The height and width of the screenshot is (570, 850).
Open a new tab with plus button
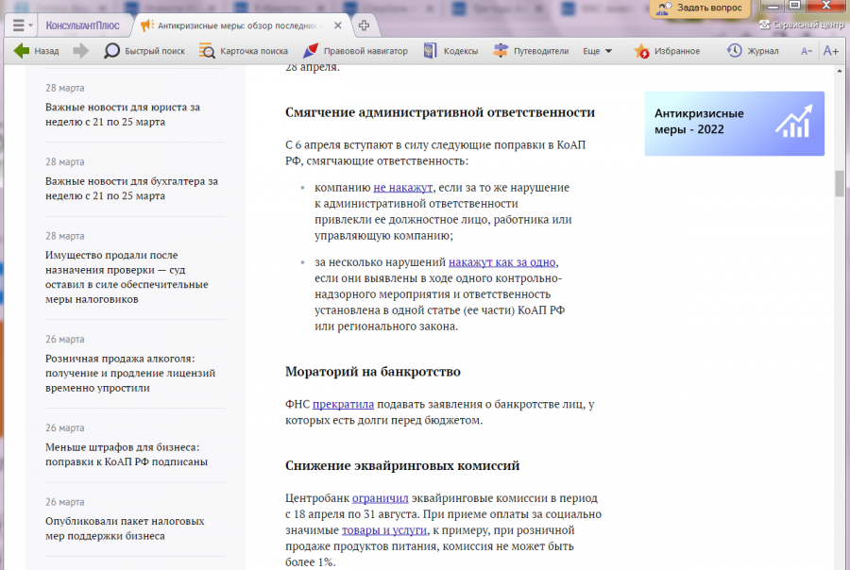[x=365, y=25]
